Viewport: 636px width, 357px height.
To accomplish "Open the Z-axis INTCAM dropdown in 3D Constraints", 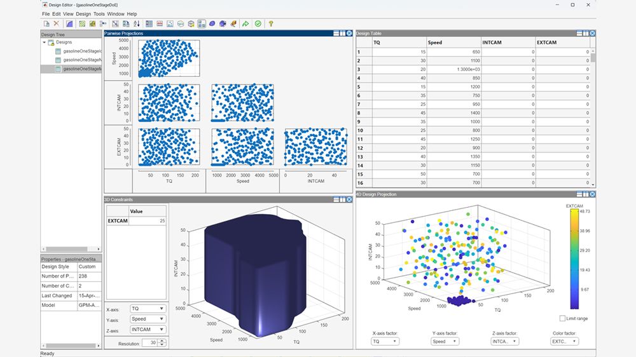I will [x=148, y=330].
